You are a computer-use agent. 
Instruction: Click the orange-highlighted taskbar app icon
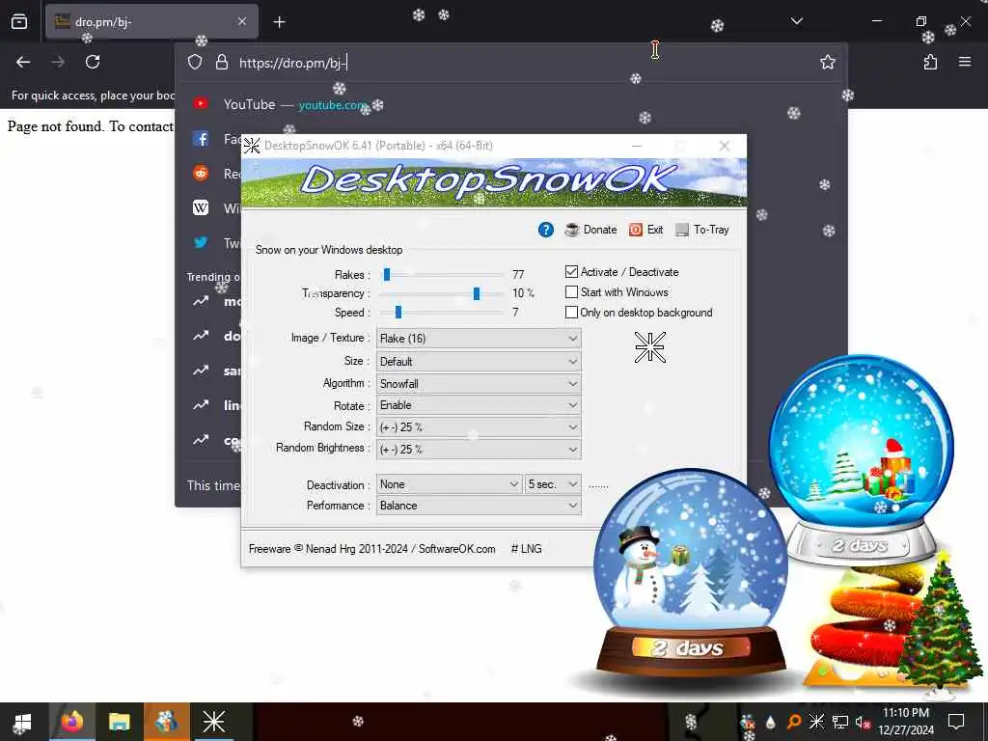point(166,722)
